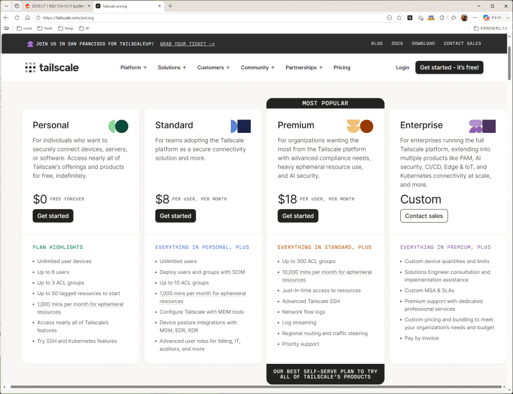Viewport: 513px width, 394px height.
Task: Expand the Copilot sidebar chevron
Action: (x=508, y=18)
